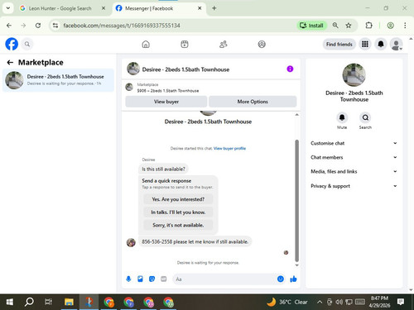Reload the page in browser

point(38,26)
